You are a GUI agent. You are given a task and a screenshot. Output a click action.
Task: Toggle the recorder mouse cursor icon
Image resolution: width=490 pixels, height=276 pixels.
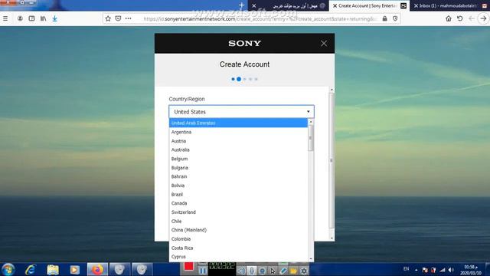click(273, 271)
